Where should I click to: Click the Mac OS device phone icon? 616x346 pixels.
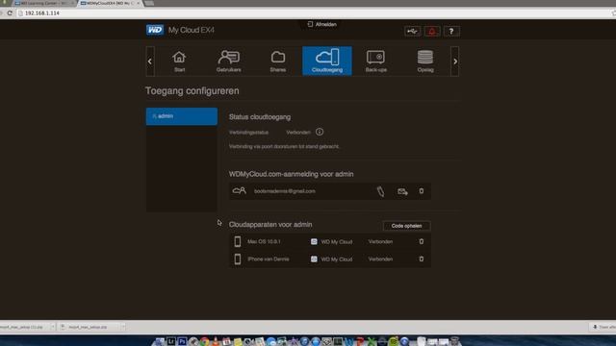(x=238, y=241)
